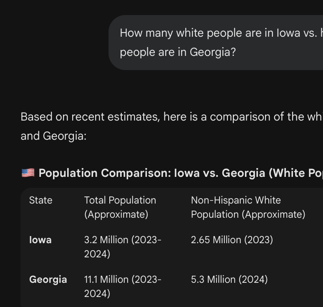Click the 'and Georgia:' text line
The height and width of the screenshot is (307, 323).
click(x=53, y=136)
